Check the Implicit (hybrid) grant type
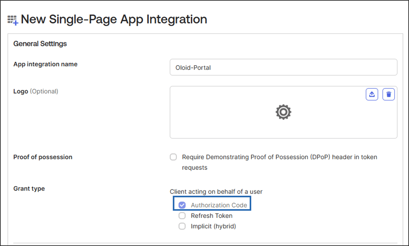 coord(182,226)
